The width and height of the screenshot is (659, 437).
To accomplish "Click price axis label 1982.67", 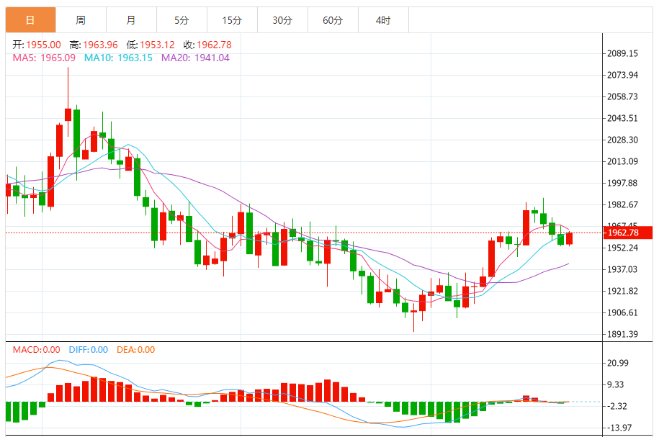I will [622, 204].
